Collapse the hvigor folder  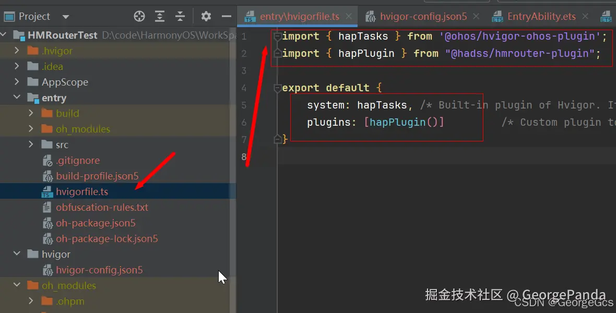click(x=17, y=254)
